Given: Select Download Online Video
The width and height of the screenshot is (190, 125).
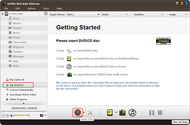Looking at the screenshot, I should pyautogui.click(x=24, y=95).
